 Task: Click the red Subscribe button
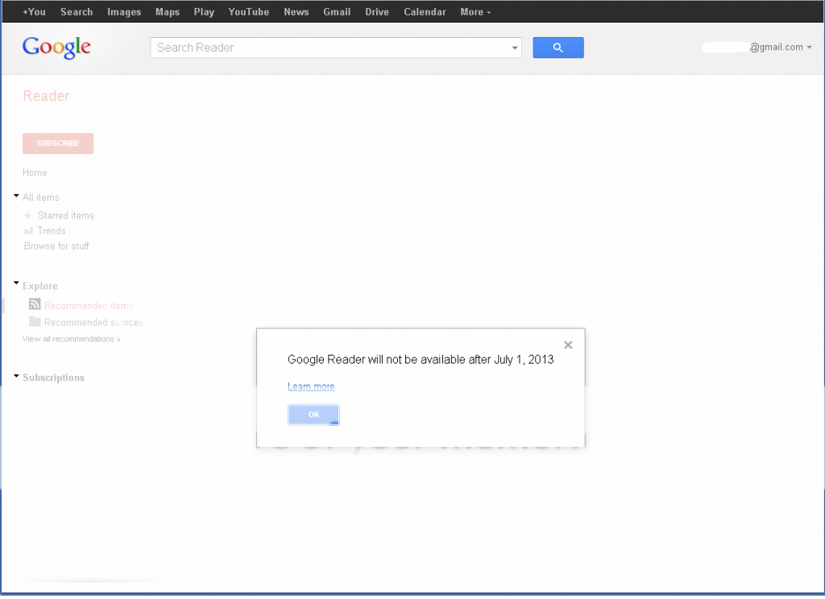[x=58, y=144]
